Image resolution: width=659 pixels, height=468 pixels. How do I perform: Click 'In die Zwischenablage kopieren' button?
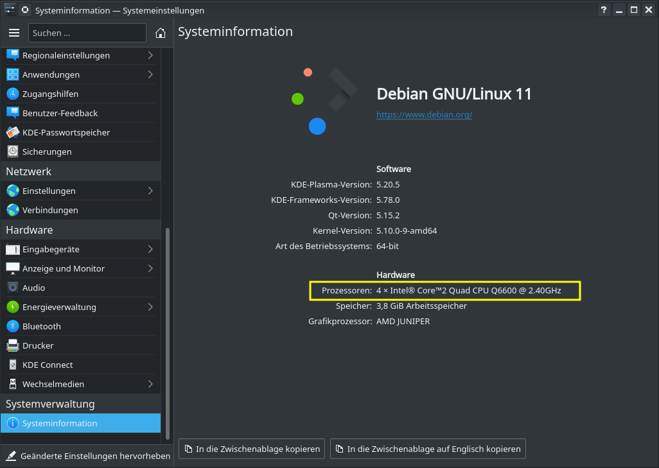point(252,449)
